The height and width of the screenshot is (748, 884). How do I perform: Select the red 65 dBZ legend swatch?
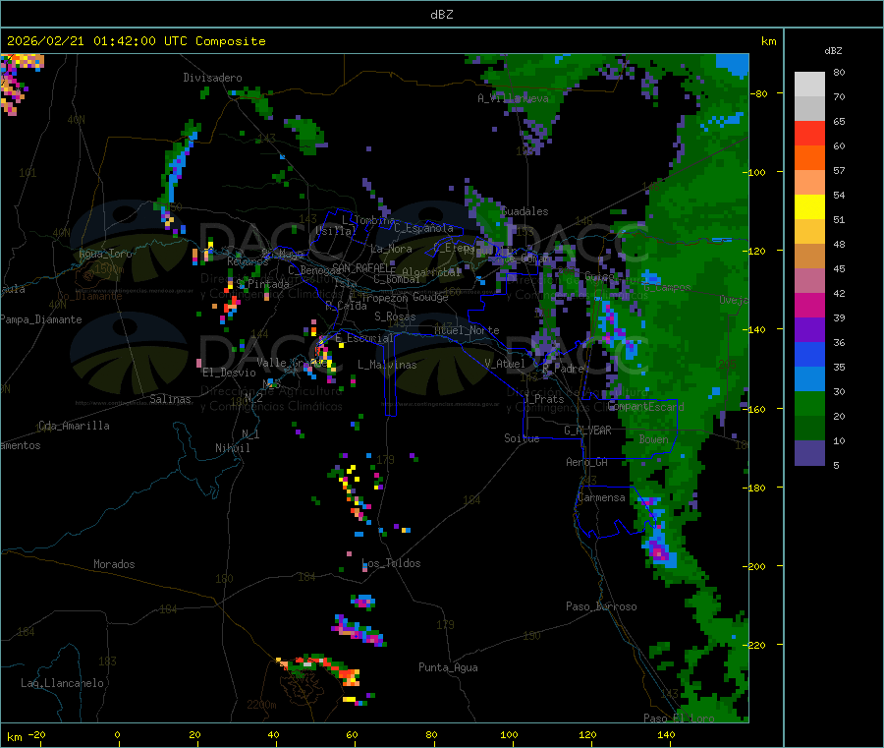click(x=809, y=133)
